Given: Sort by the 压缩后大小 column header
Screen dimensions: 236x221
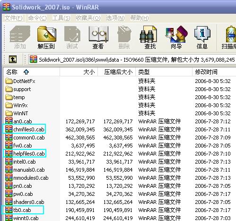Looking at the screenshot, I should pyautogui.click(x=117, y=72).
